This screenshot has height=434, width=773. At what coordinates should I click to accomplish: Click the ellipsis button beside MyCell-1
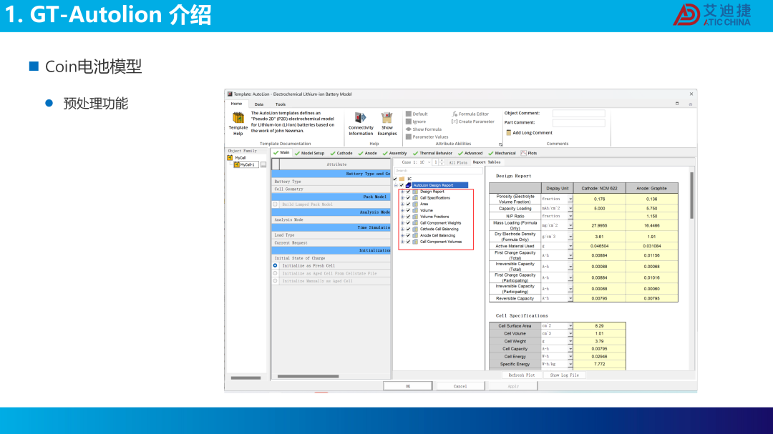coord(263,164)
